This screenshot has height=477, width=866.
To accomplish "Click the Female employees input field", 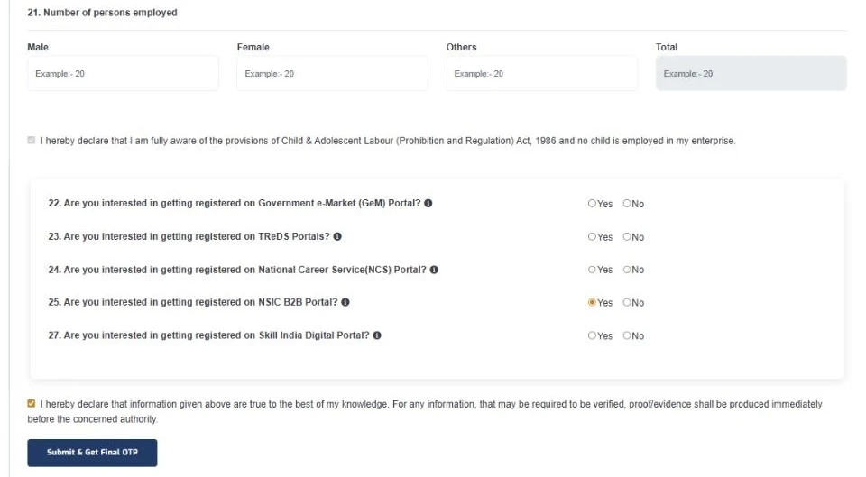I will point(332,73).
